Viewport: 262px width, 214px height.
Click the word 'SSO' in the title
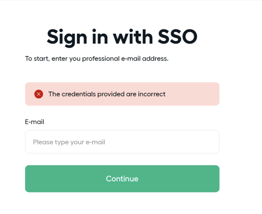coord(178,37)
